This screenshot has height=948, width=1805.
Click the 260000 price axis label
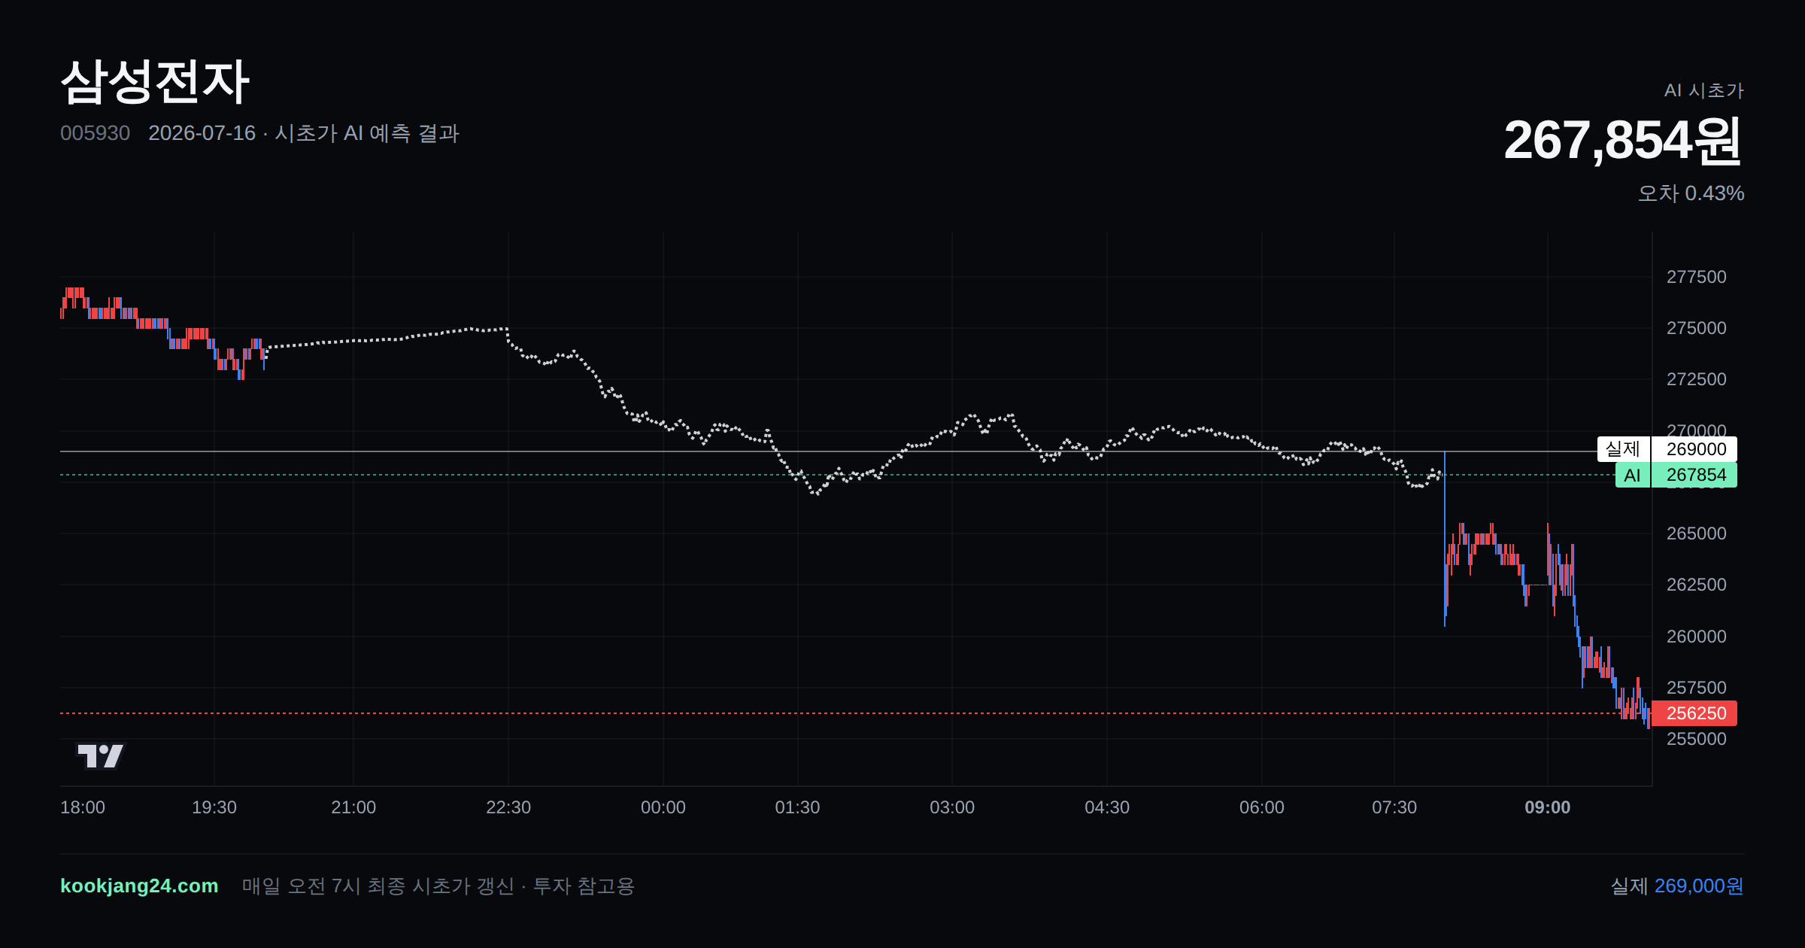[x=1696, y=637]
